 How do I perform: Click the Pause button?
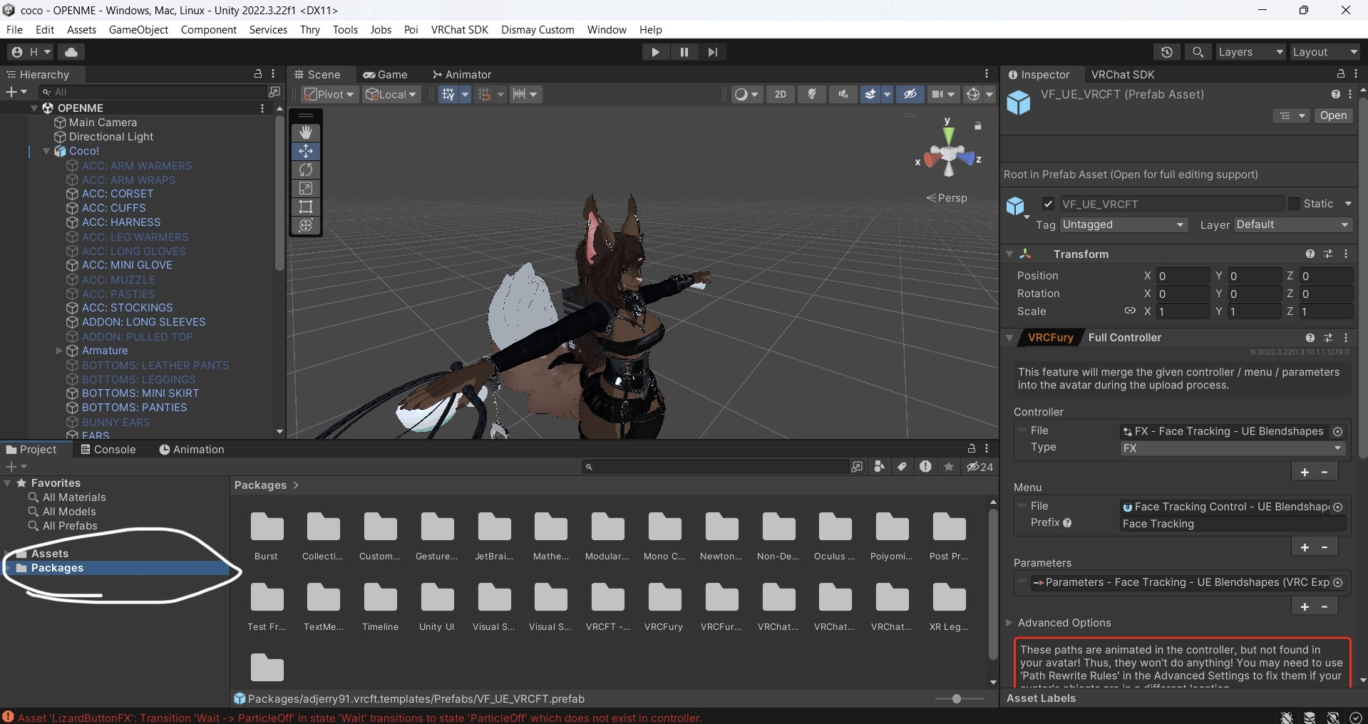point(684,52)
